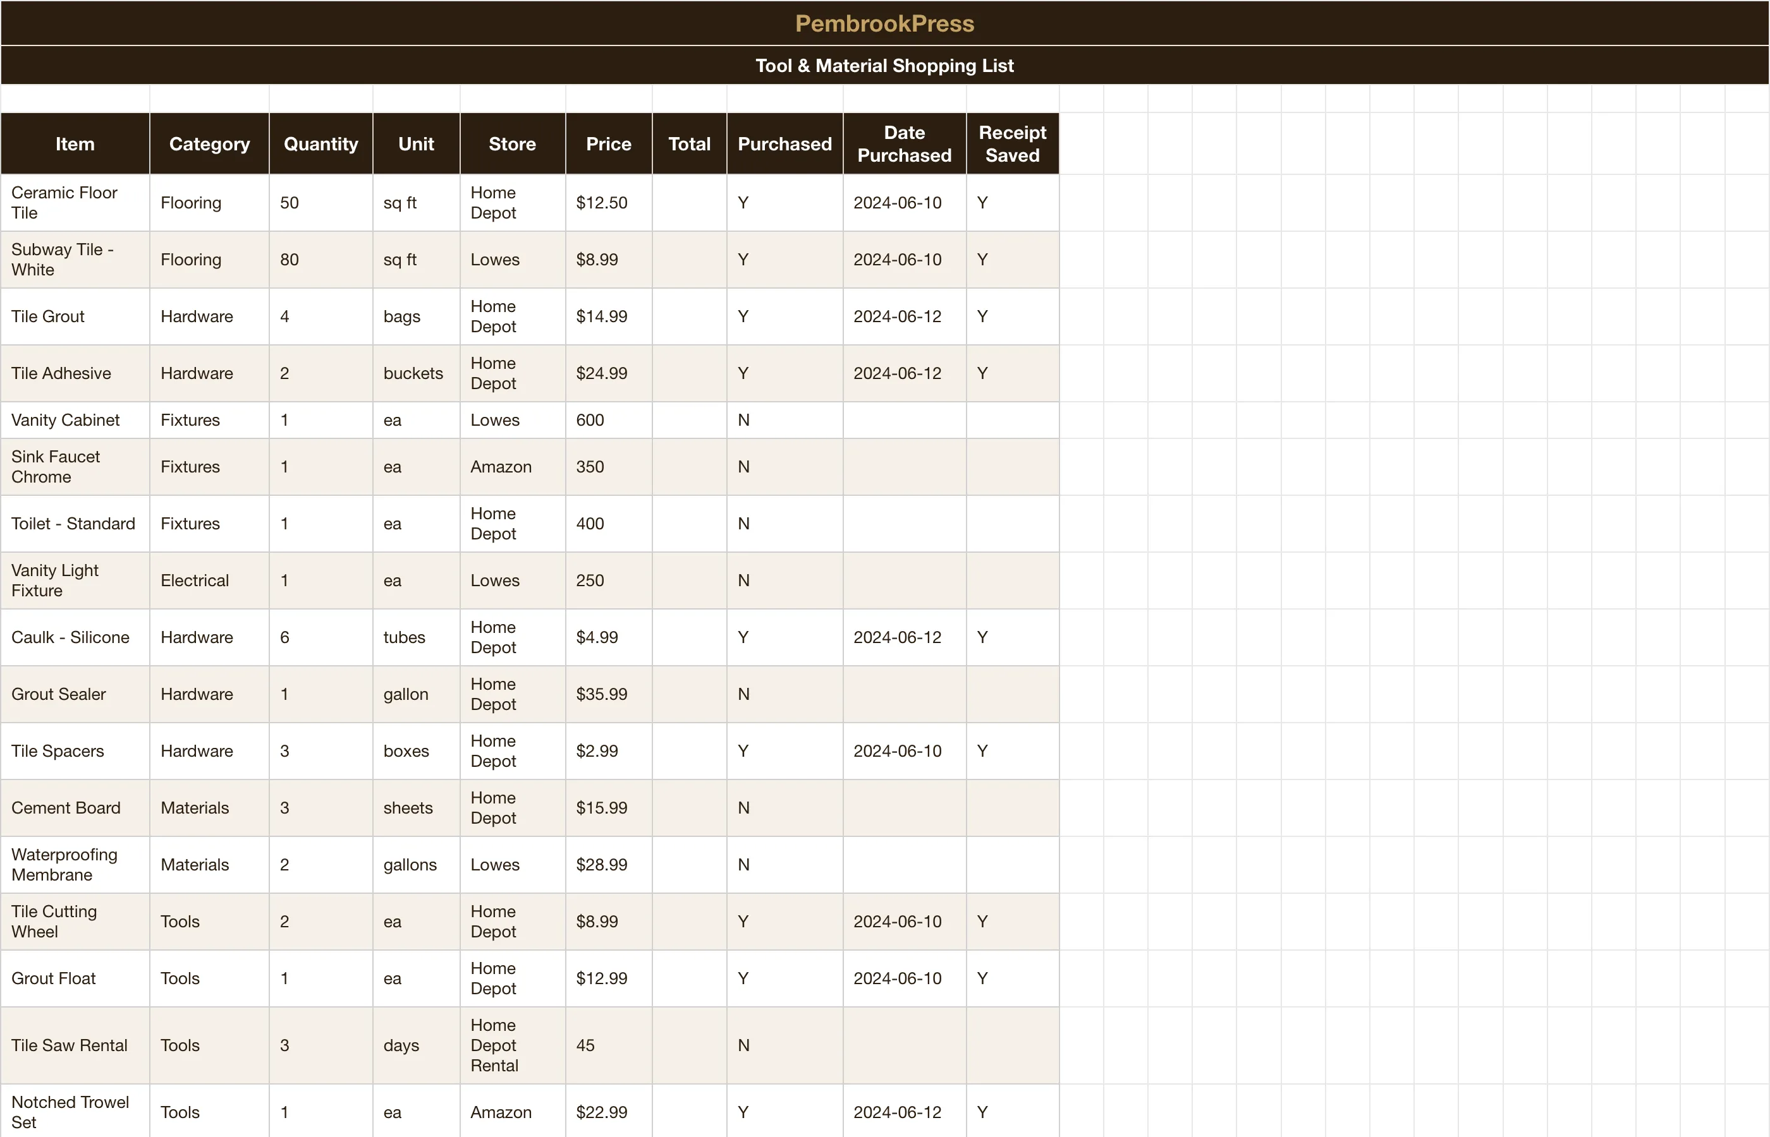Click the Subway Tile - White cell
1770x1137 pixels.
coord(75,260)
